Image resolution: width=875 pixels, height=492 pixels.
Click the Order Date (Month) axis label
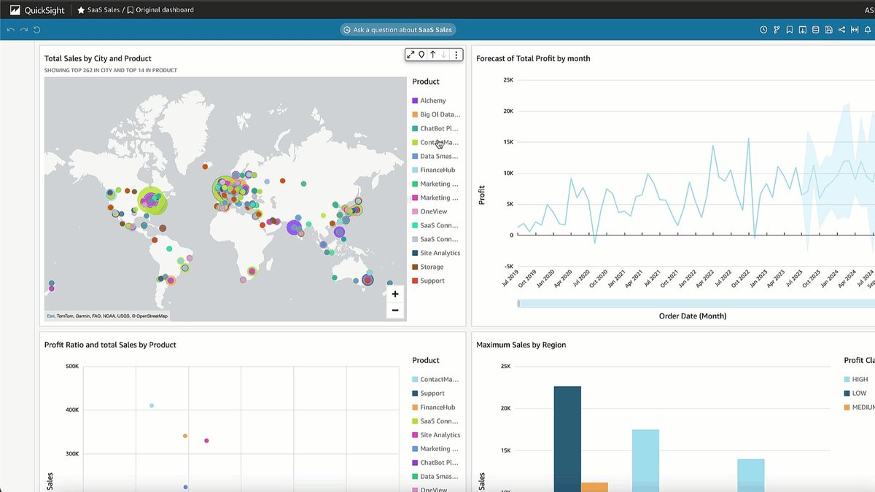tap(693, 316)
